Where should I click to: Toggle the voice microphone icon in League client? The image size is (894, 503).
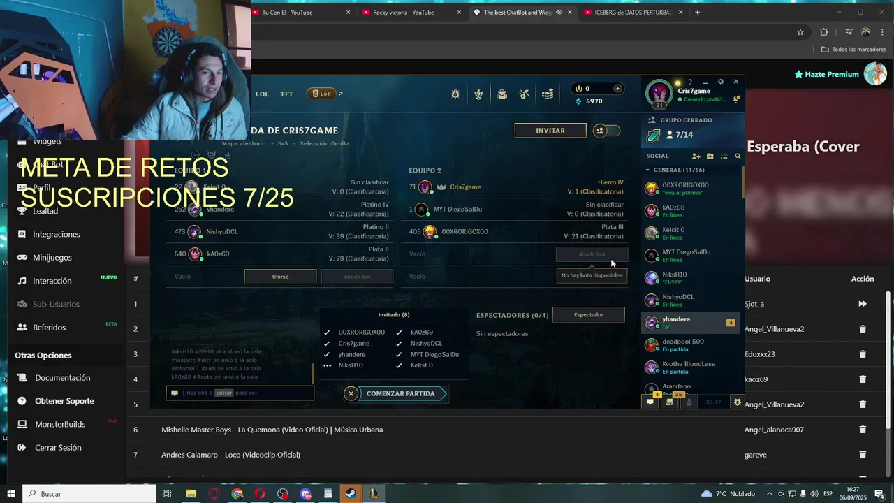[x=689, y=402]
